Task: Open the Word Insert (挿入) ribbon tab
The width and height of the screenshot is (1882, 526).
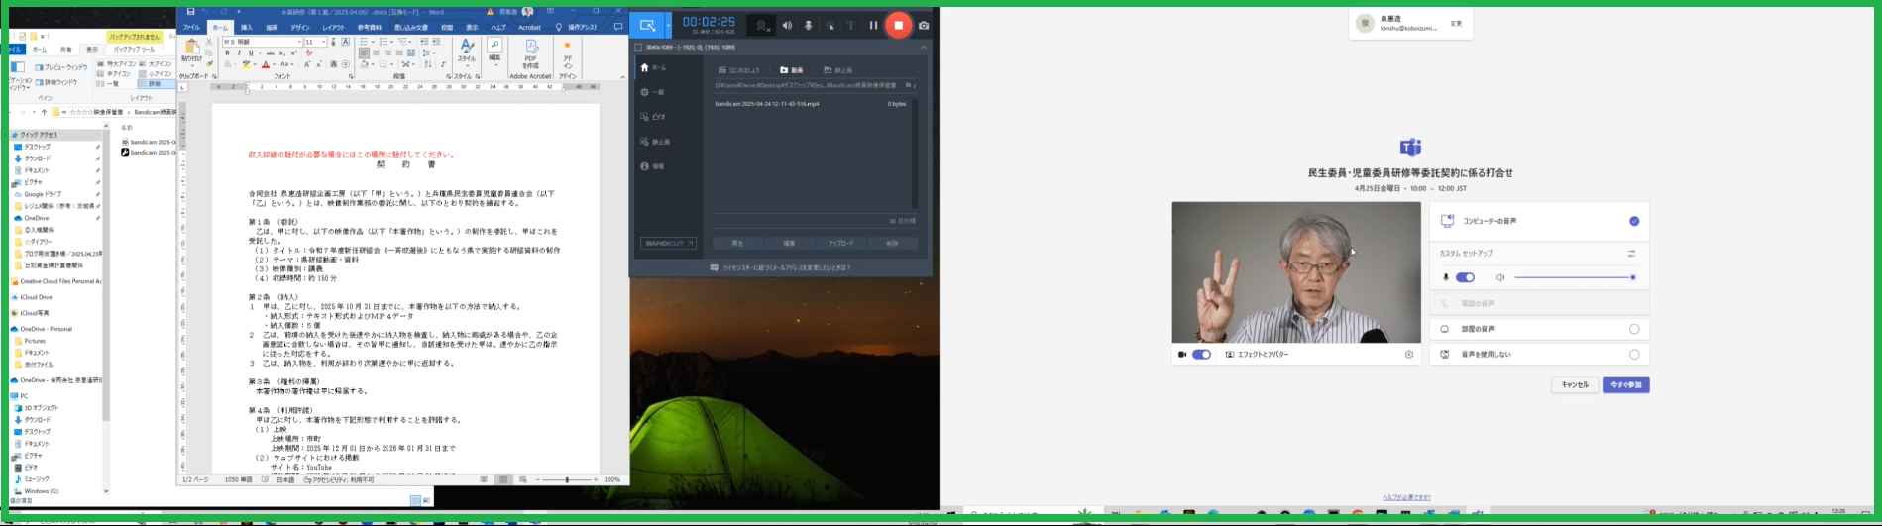Action: pyautogui.click(x=247, y=28)
